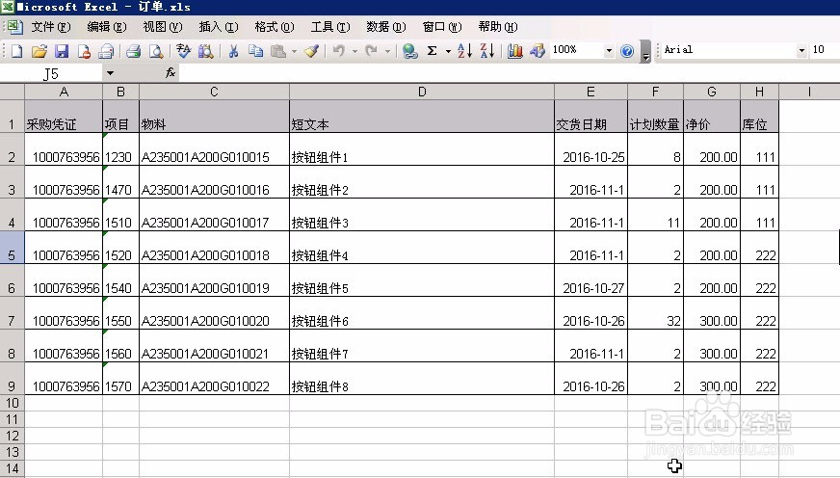Select column A by its header

pyautogui.click(x=64, y=92)
